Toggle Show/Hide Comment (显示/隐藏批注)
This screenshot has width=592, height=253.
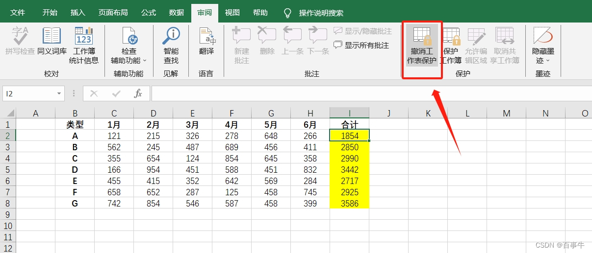pos(362,31)
